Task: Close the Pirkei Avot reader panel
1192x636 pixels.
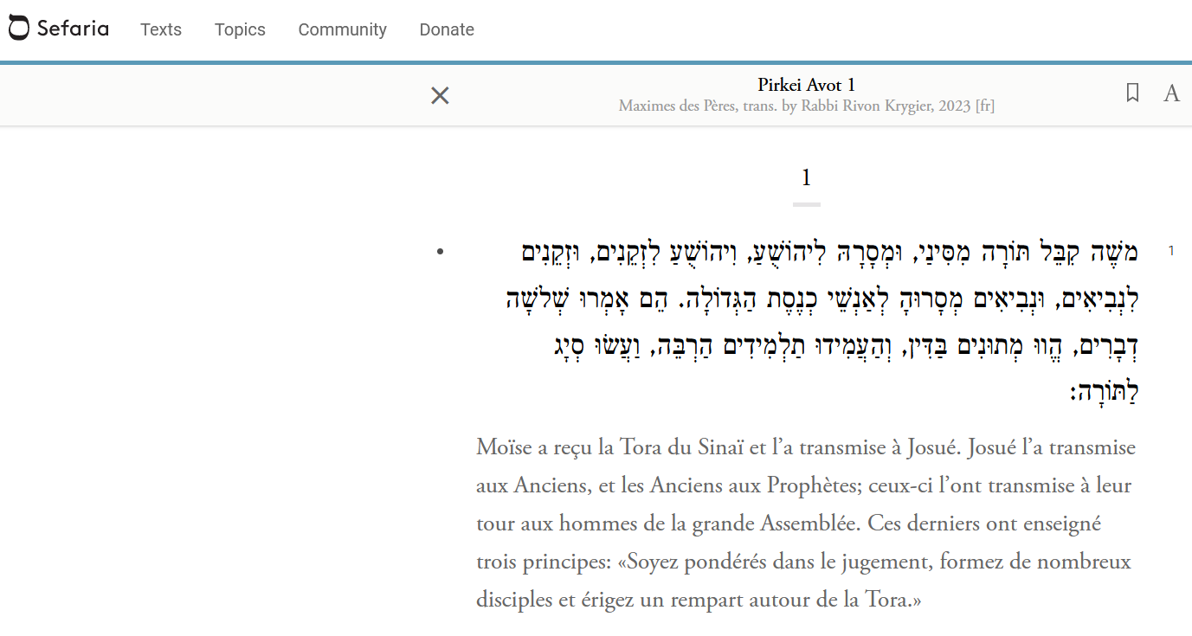Action: tap(440, 95)
